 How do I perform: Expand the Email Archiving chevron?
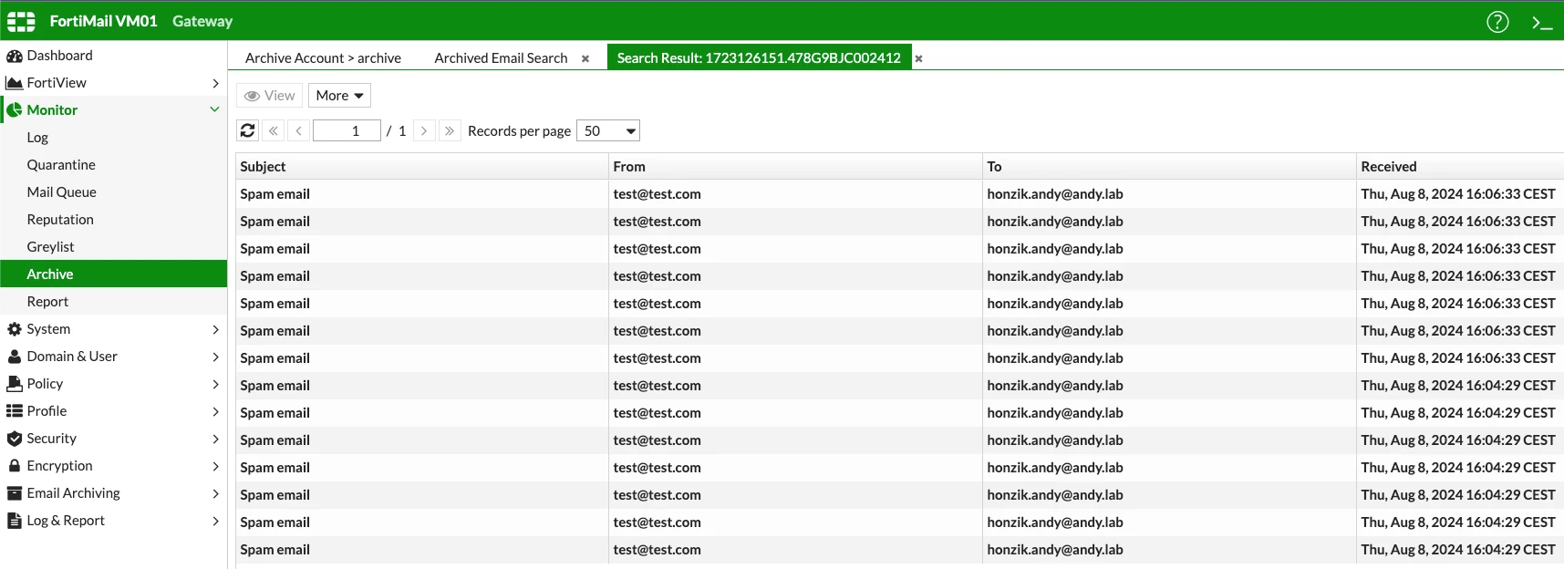[x=215, y=493]
